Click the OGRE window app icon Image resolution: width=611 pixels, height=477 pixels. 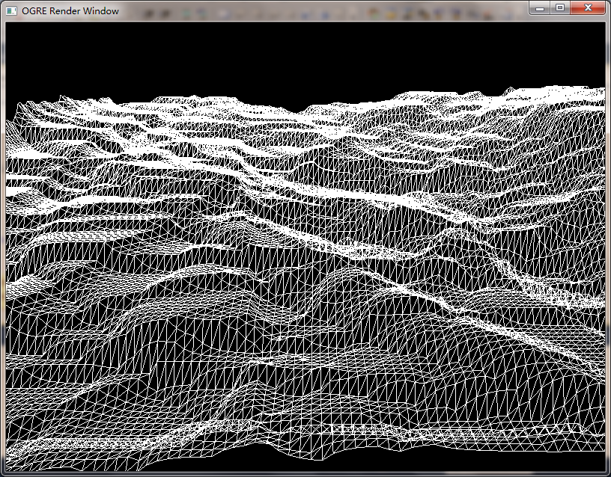click(11, 11)
